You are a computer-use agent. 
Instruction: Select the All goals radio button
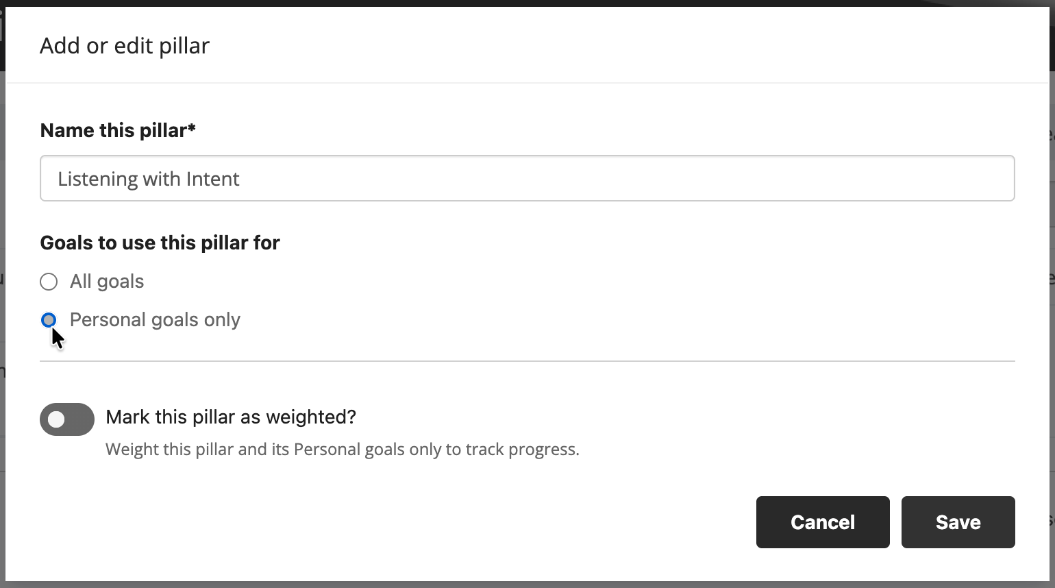pos(49,282)
